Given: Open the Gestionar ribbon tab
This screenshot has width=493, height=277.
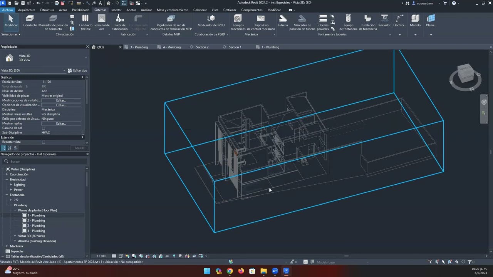Looking at the screenshot, I should pyautogui.click(x=230, y=10).
